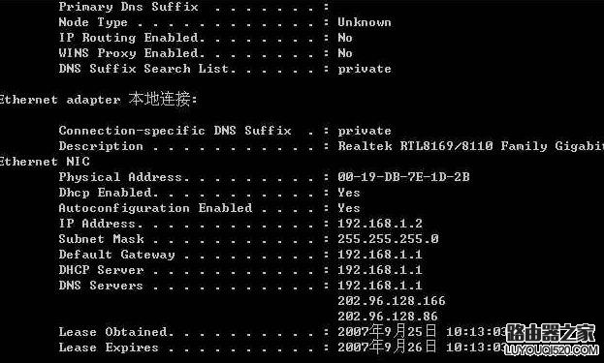Click the Lease Expires date 2007年9月26日
The height and width of the screenshot is (363, 604).
click(x=387, y=347)
